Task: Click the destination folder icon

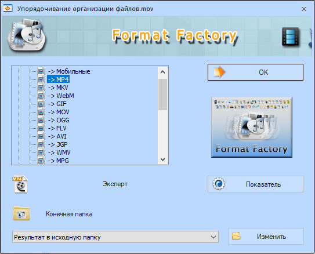Action: tap(21, 213)
